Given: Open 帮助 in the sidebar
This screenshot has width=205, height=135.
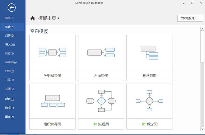Looking at the screenshot, I should coord(10,99).
